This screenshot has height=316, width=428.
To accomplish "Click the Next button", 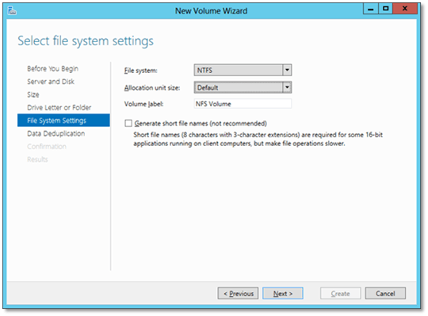I will [283, 293].
